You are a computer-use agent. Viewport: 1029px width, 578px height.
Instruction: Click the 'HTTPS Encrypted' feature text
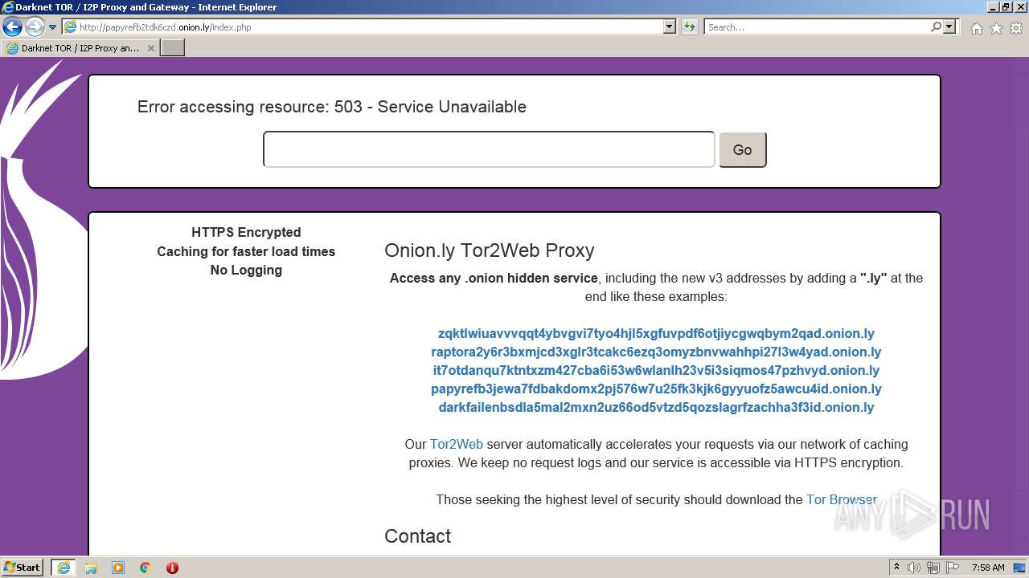click(246, 232)
